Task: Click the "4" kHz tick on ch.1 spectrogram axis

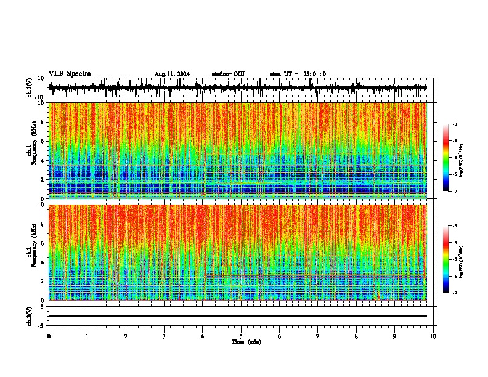Action: (x=43, y=161)
